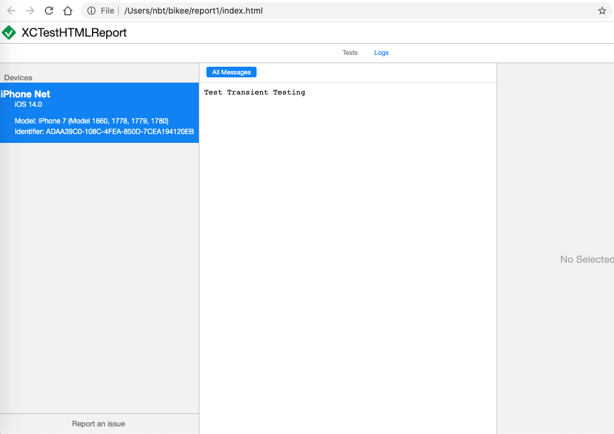Go forward in browser history
The width and height of the screenshot is (614, 434).
pyautogui.click(x=29, y=11)
